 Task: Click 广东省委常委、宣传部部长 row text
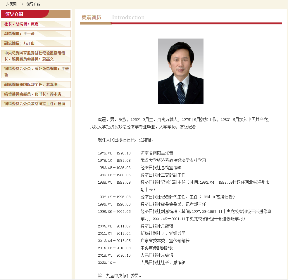tap(165, 241)
